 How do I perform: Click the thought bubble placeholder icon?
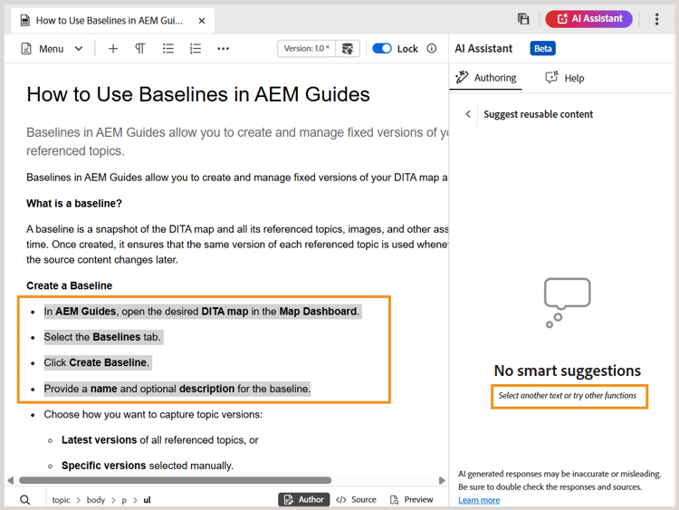point(567,303)
